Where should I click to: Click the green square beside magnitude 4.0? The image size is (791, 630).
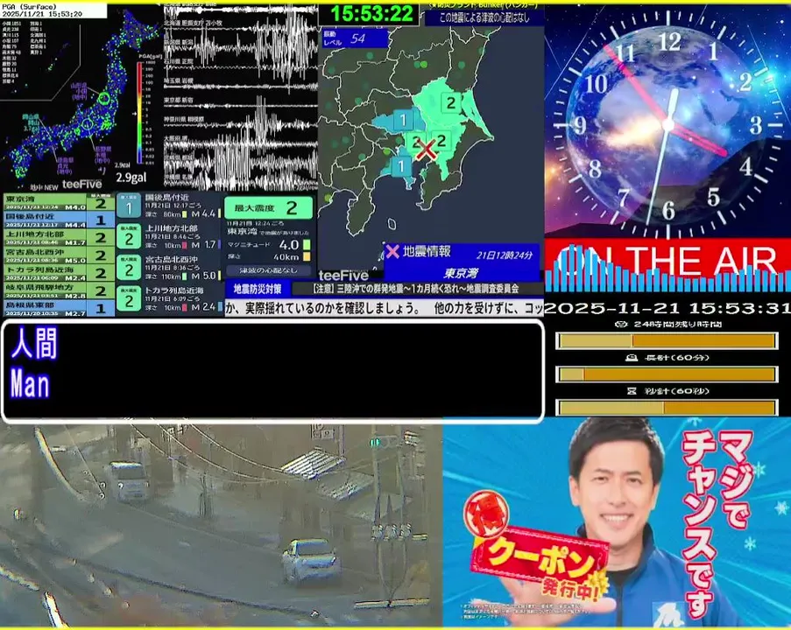(307, 245)
